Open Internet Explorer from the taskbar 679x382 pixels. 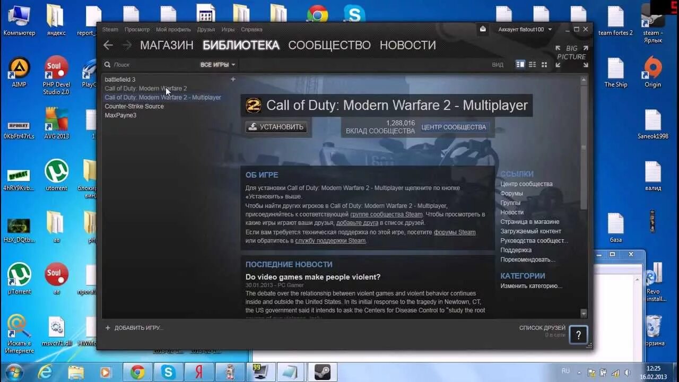pyautogui.click(x=45, y=372)
